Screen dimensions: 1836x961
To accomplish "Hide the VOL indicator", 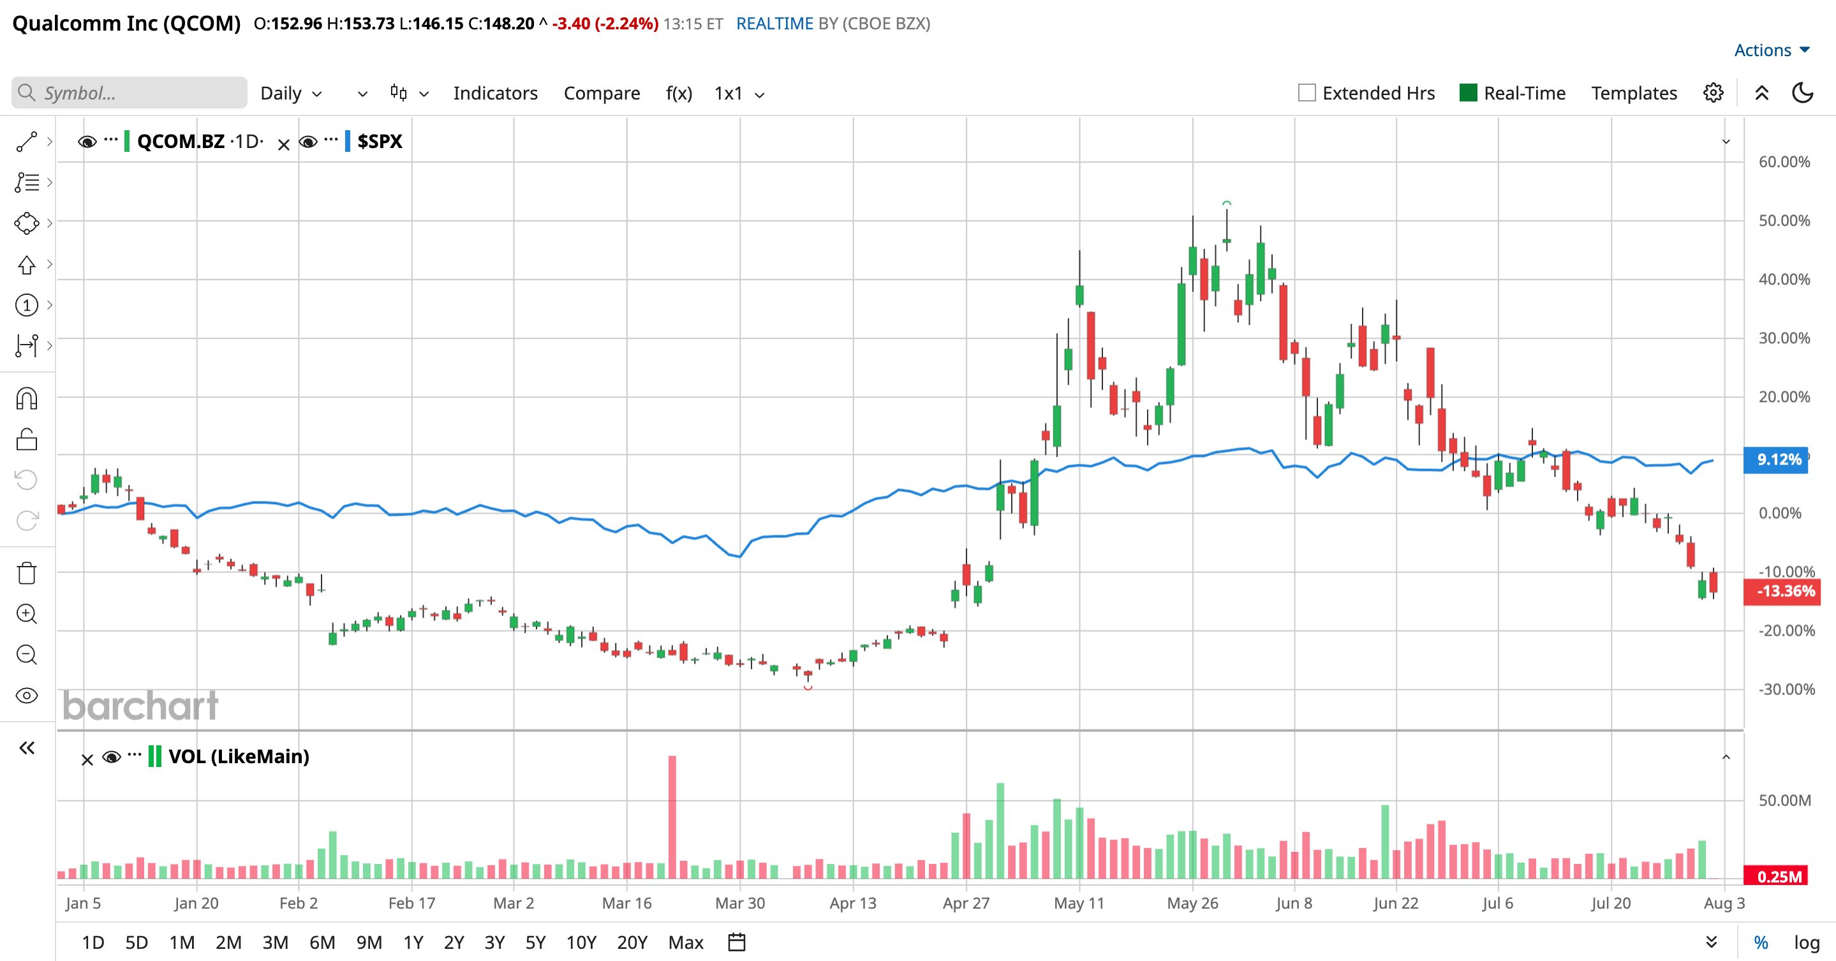I will click(111, 756).
